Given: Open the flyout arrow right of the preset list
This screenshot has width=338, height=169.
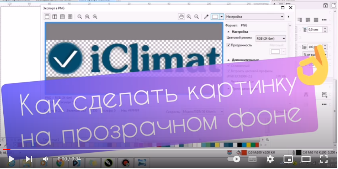Looking at the screenshot, I should (x=289, y=17).
